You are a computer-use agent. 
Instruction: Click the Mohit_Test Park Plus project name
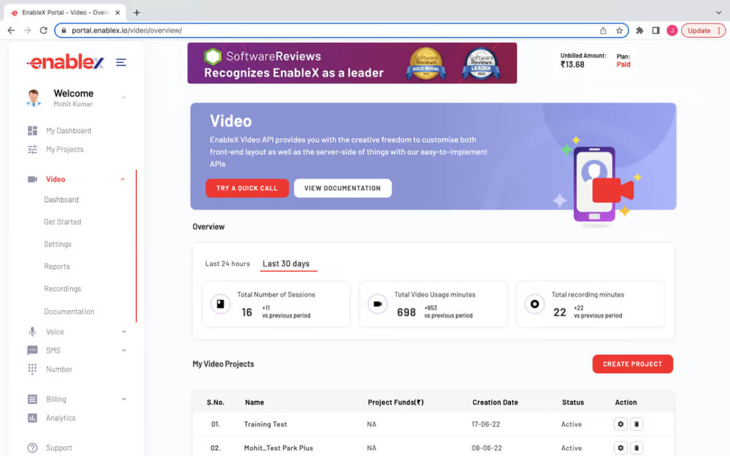pos(279,448)
